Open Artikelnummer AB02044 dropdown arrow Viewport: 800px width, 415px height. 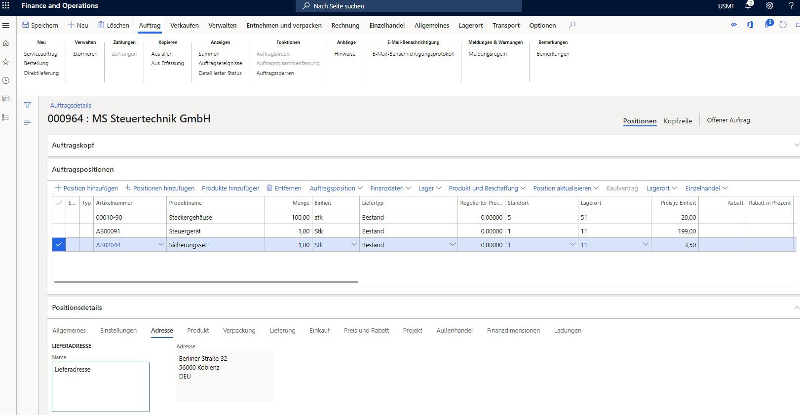pos(160,244)
